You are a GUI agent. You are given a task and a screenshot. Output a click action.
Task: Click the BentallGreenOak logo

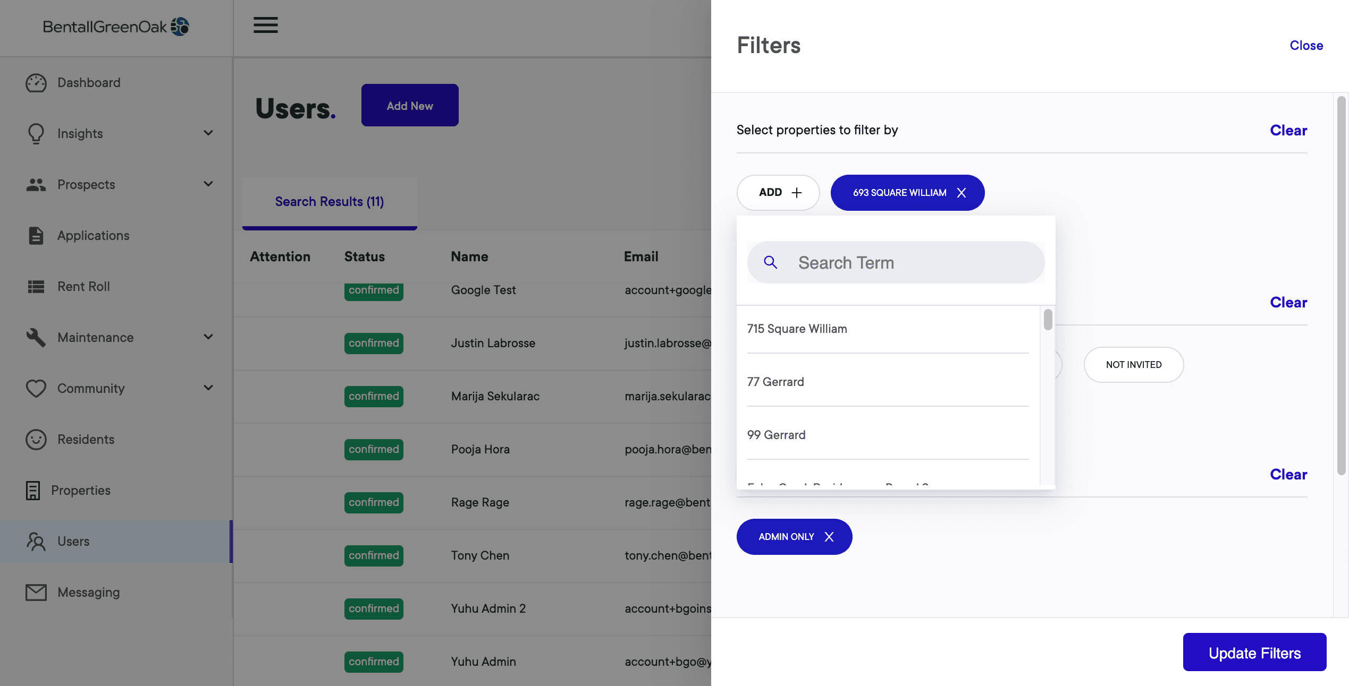[x=116, y=27]
